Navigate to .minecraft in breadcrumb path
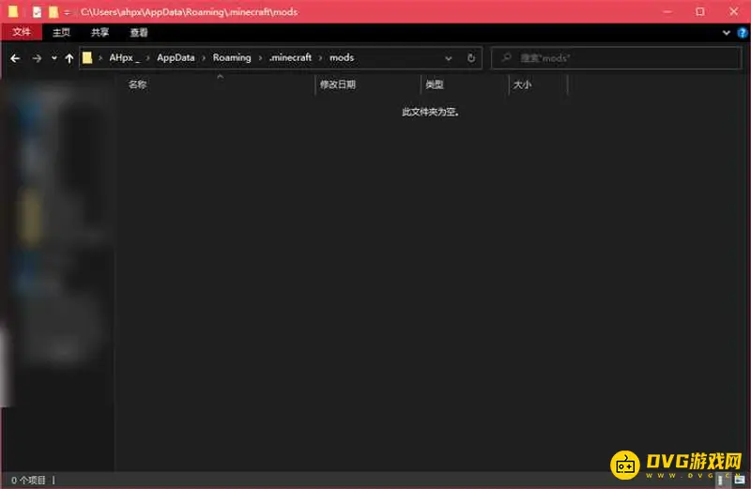Screen dimensions: 751x489 [x=290, y=58]
